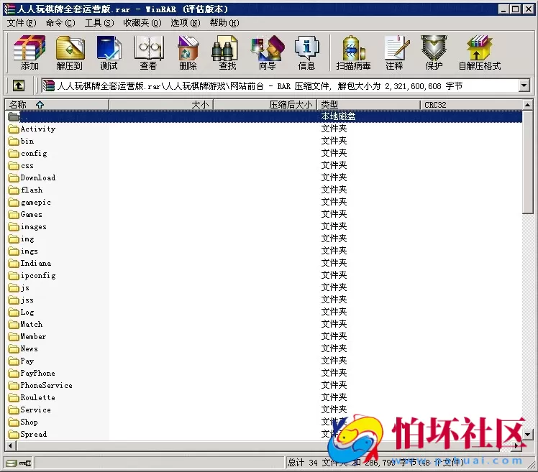538x472 pixels.
Task: Select the Member folder row
Action: point(263,337)
